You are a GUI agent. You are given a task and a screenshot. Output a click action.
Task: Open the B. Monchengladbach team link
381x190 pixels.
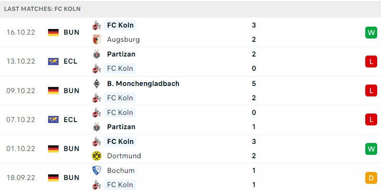pos(143,84)
